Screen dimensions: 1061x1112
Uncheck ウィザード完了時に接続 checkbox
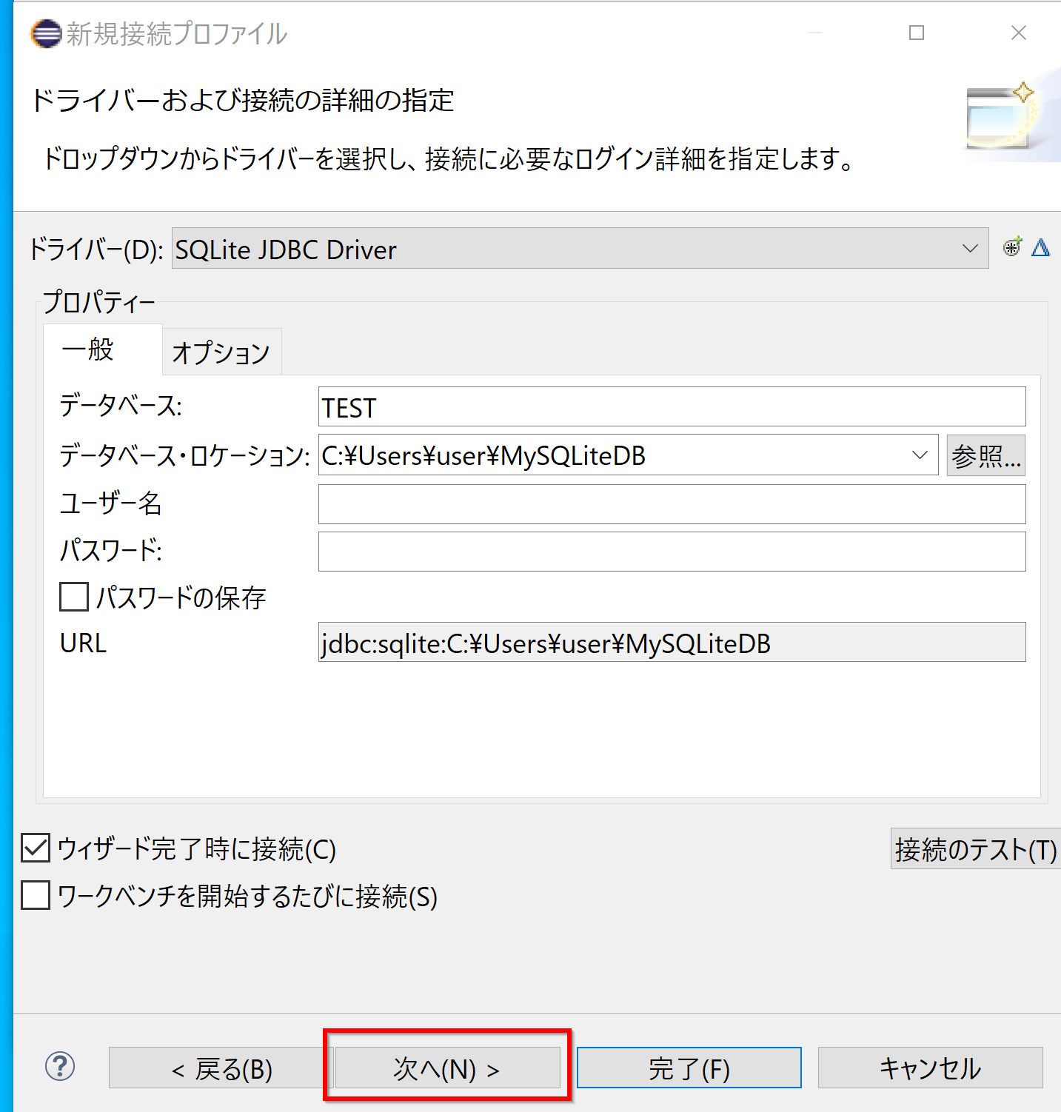(x=36, y=848)
